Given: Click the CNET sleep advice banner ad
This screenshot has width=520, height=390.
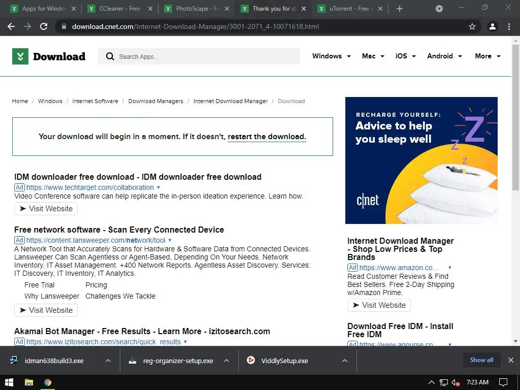Looking at the screenshot, I should click(421, 160).
